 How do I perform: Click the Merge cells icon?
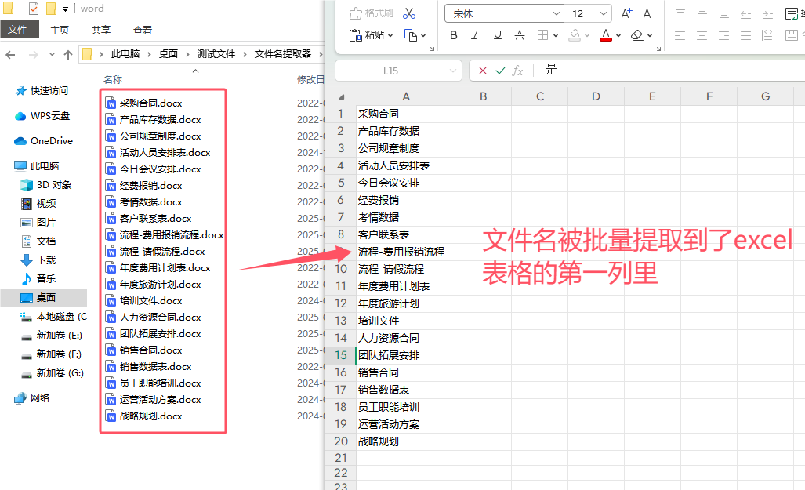[x=792, y=35]
